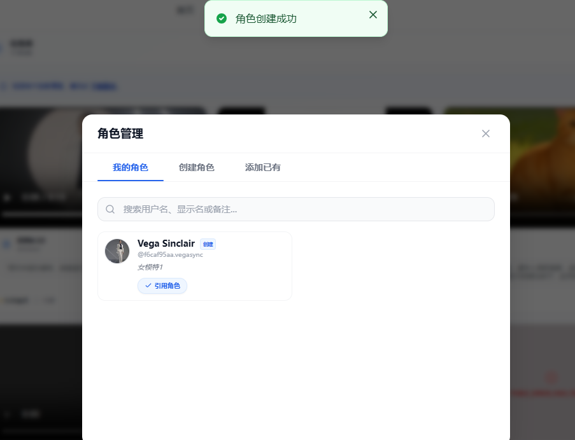Screen dimensions: 575x440
Task: Open the 创建角色 tab
Action: point(197,167)
